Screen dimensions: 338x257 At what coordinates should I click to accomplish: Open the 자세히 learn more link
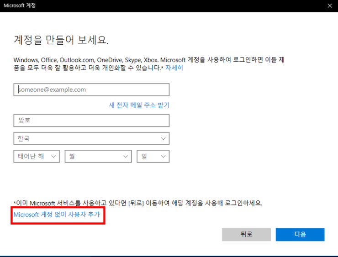[174, 68]
